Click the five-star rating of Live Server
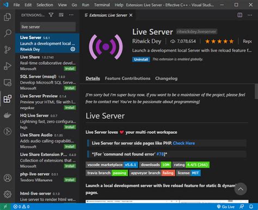The image size is (258, 210). click(219, 41)
